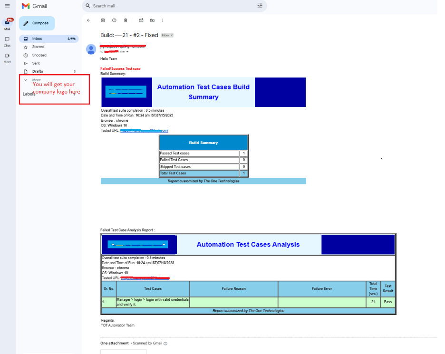Create a new label with plus icon

pyautogui.click(x=74, y=94)
